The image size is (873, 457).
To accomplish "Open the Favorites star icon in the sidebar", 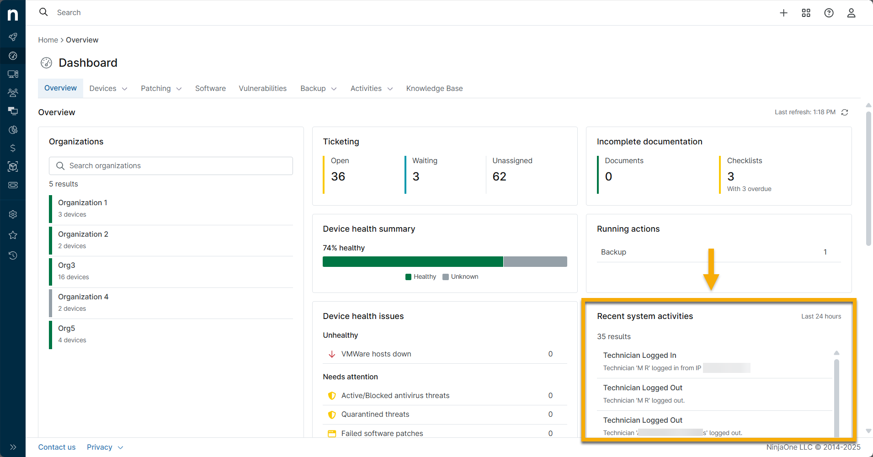I will (13, 235).
